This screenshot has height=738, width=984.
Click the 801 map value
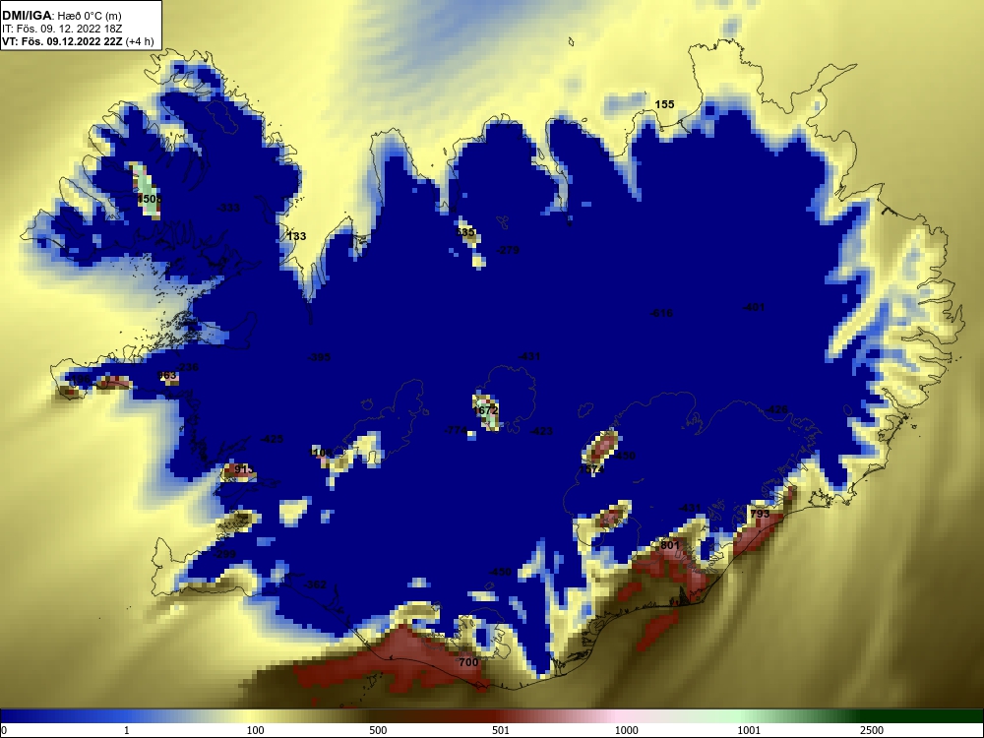pos(670,545)
